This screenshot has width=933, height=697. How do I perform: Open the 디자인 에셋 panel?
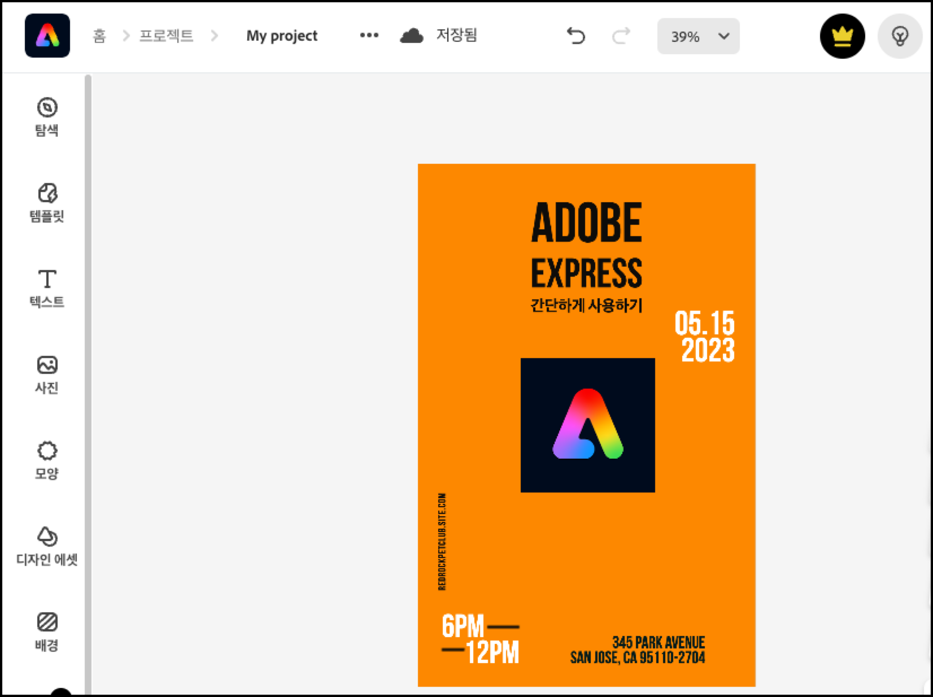47,546
